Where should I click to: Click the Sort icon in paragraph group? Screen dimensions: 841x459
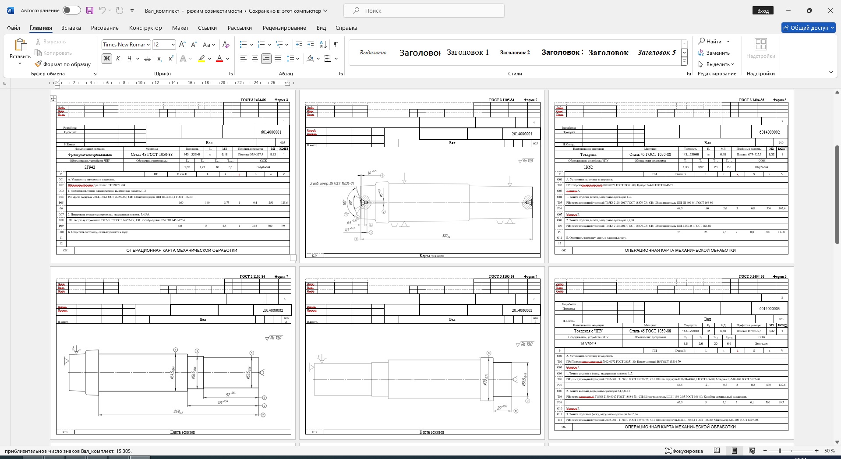323,45
